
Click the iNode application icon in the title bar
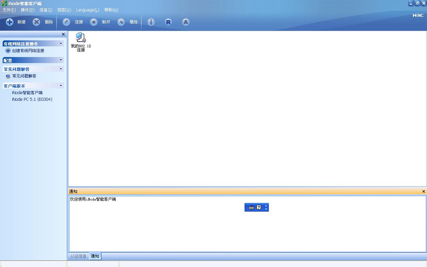click(4, 3)
